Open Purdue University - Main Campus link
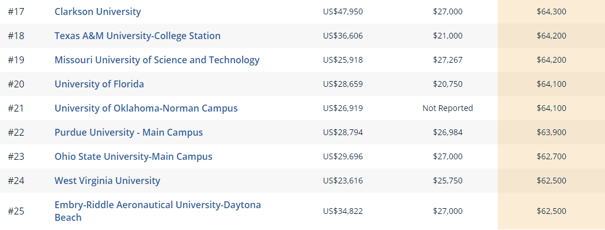The width and height of the screenshot is (605, 230). (x=128, y=132)
